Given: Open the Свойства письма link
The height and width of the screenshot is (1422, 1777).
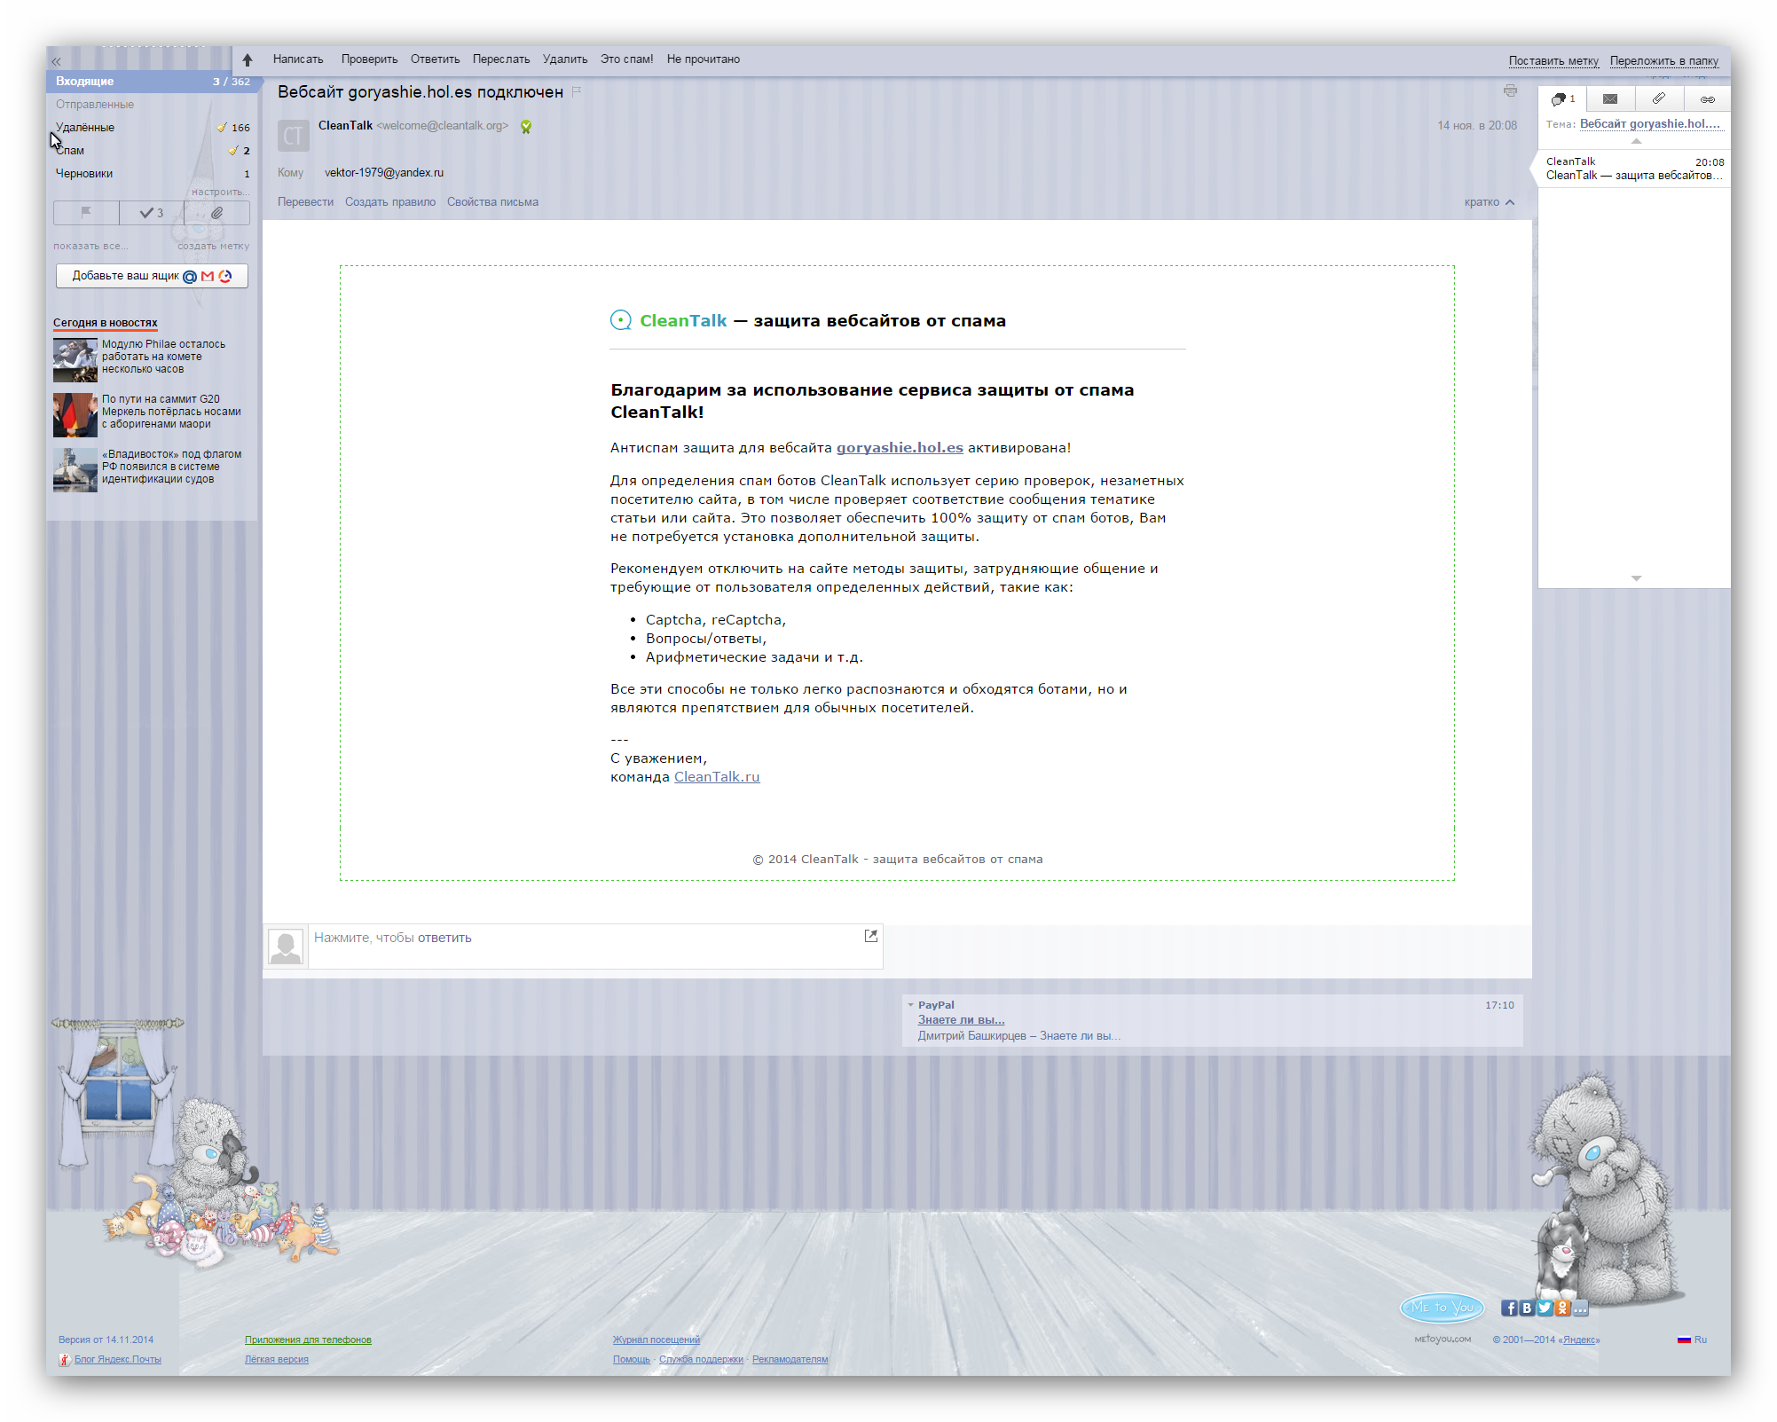Looking at the screenshot, I should click(492, 202).
